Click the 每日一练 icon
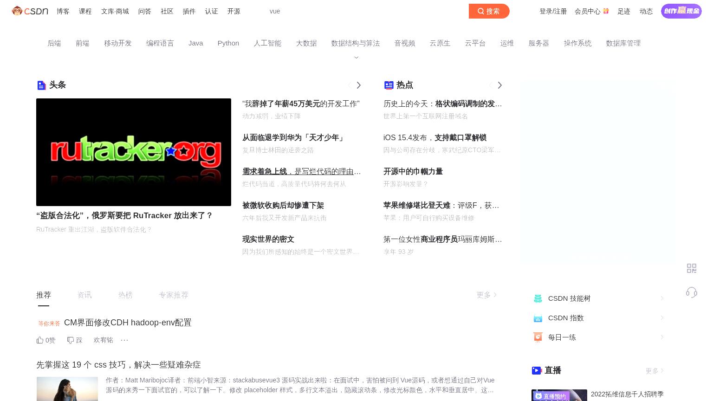This screenshot has width=713, height=401. pyautogui.click(x=538, y=337)
